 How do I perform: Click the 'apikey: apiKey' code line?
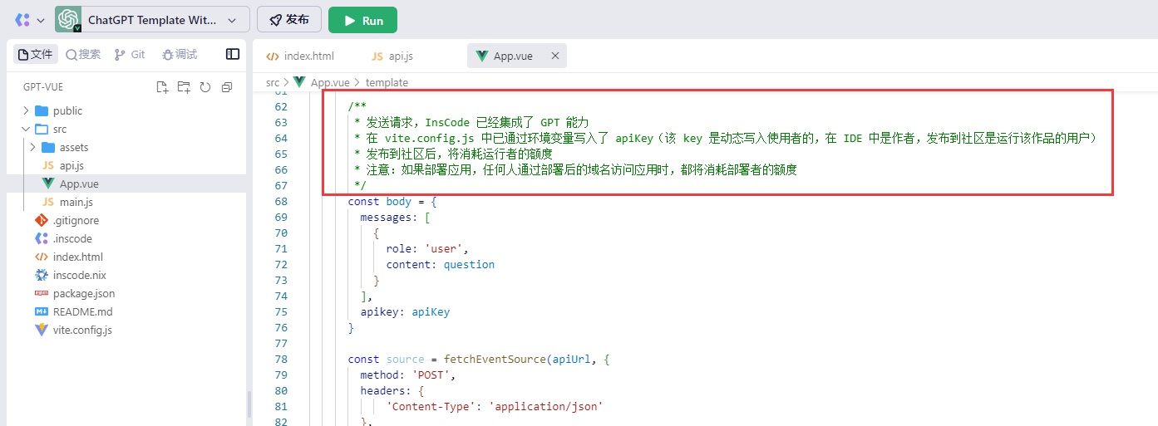[x=405, y=312]
